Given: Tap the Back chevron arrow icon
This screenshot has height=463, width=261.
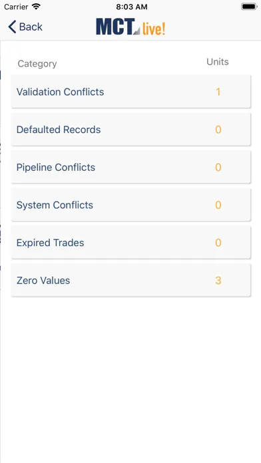Looking at the screenshot, I should 12,27.
